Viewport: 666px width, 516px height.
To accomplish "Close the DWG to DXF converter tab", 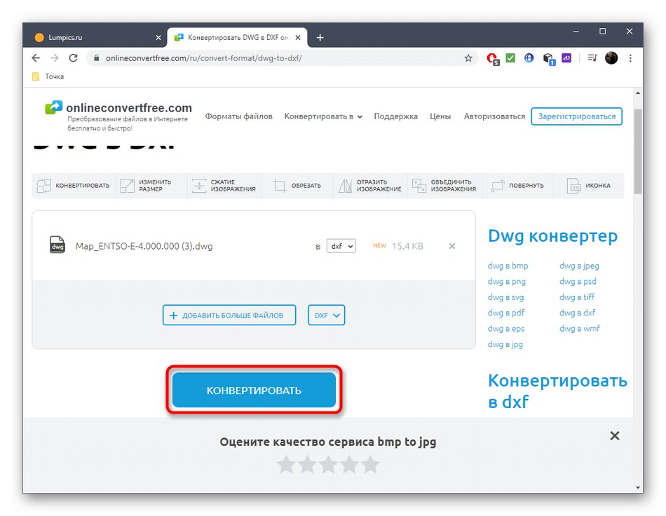I will coord(298,37).
